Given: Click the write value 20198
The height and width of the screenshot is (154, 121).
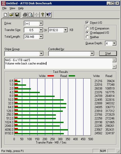Looking at the screenshot, I should point(98,122).
